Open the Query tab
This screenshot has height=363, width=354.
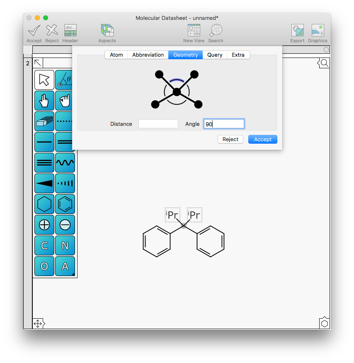pyautogui.click(x=215, y=55)
